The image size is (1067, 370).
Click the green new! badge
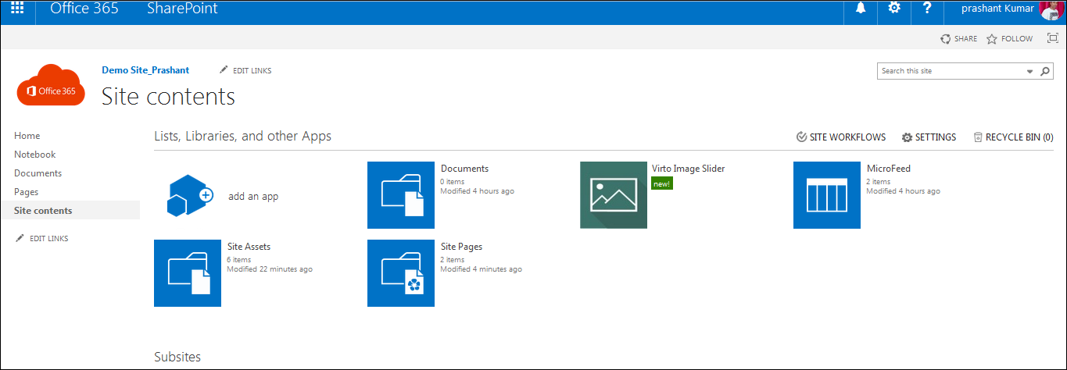coord(662,183)
